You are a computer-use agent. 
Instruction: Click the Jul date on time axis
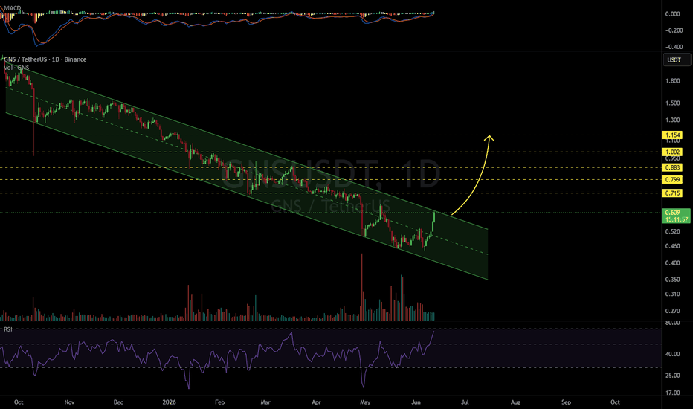coord(465,402)
